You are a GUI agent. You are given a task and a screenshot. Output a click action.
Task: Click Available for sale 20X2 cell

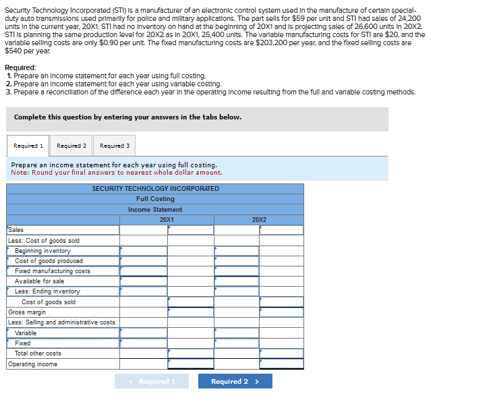click(237, 281)
